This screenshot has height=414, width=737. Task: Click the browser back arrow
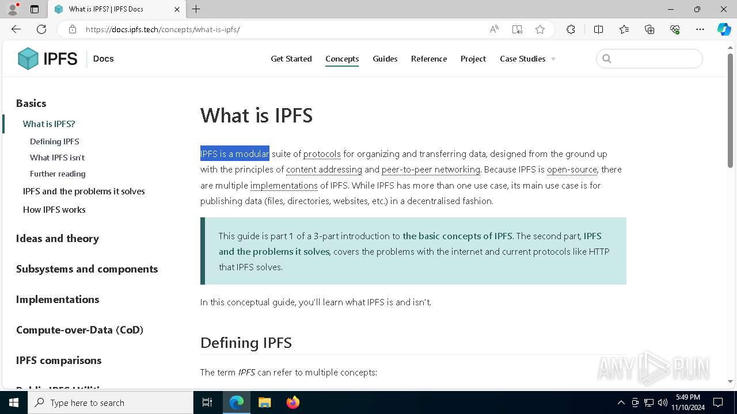(x=16, y=29)
